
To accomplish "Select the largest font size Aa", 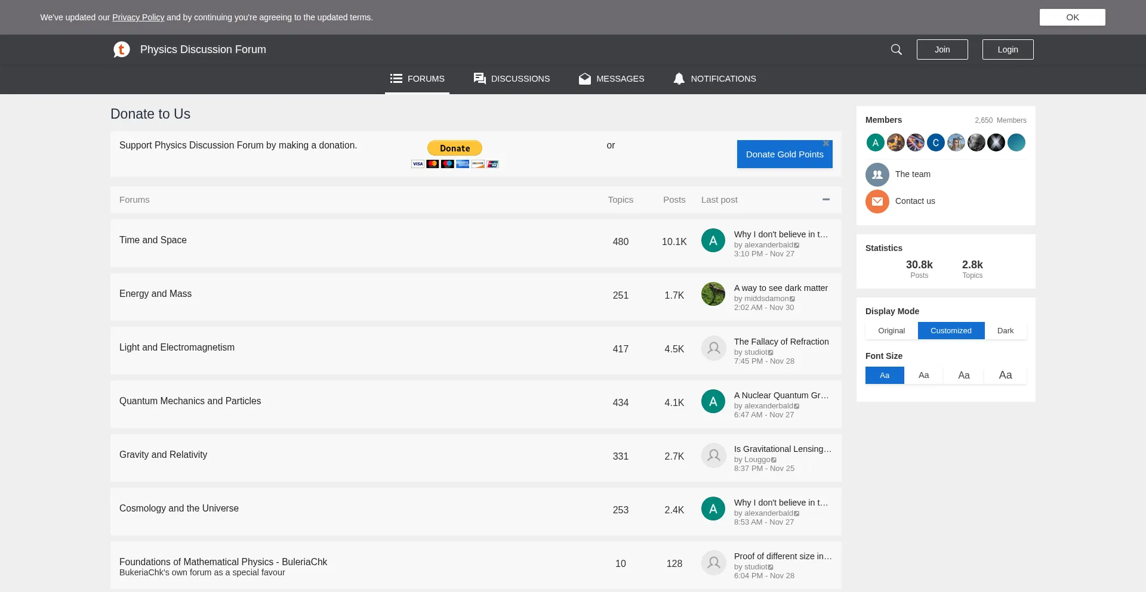I will click(1005, 375).
